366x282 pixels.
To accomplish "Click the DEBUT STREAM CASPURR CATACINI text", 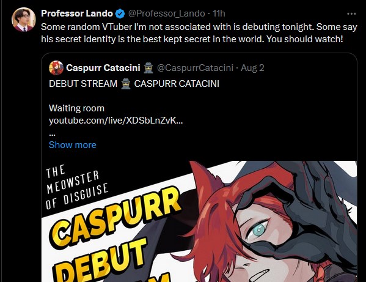I will 134,84.
